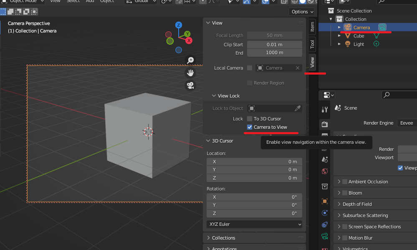Switch to the Item sidebar tab
The image size is (417, 250).
click(x=312, y=27)
